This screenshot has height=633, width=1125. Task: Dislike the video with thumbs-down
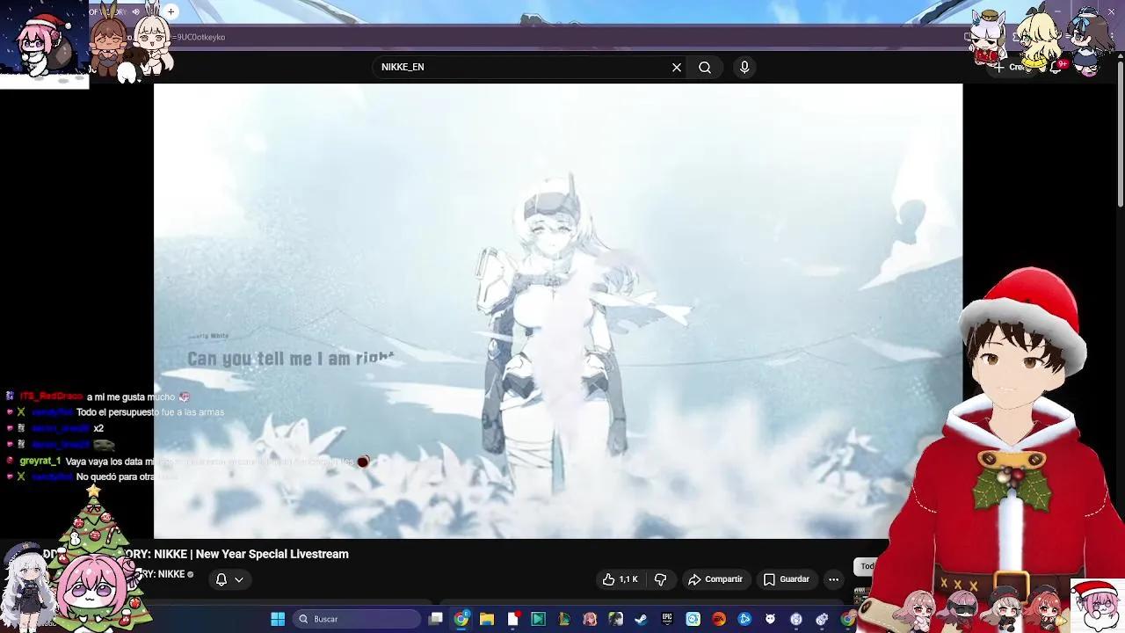660,579
